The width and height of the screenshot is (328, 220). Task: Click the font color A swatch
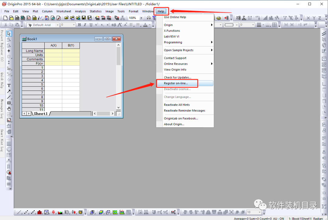pyautogui.click(x=145, y=25)
